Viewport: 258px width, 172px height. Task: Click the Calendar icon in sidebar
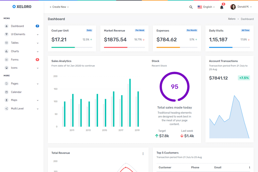pyautogui.click(x=6, y=92)
